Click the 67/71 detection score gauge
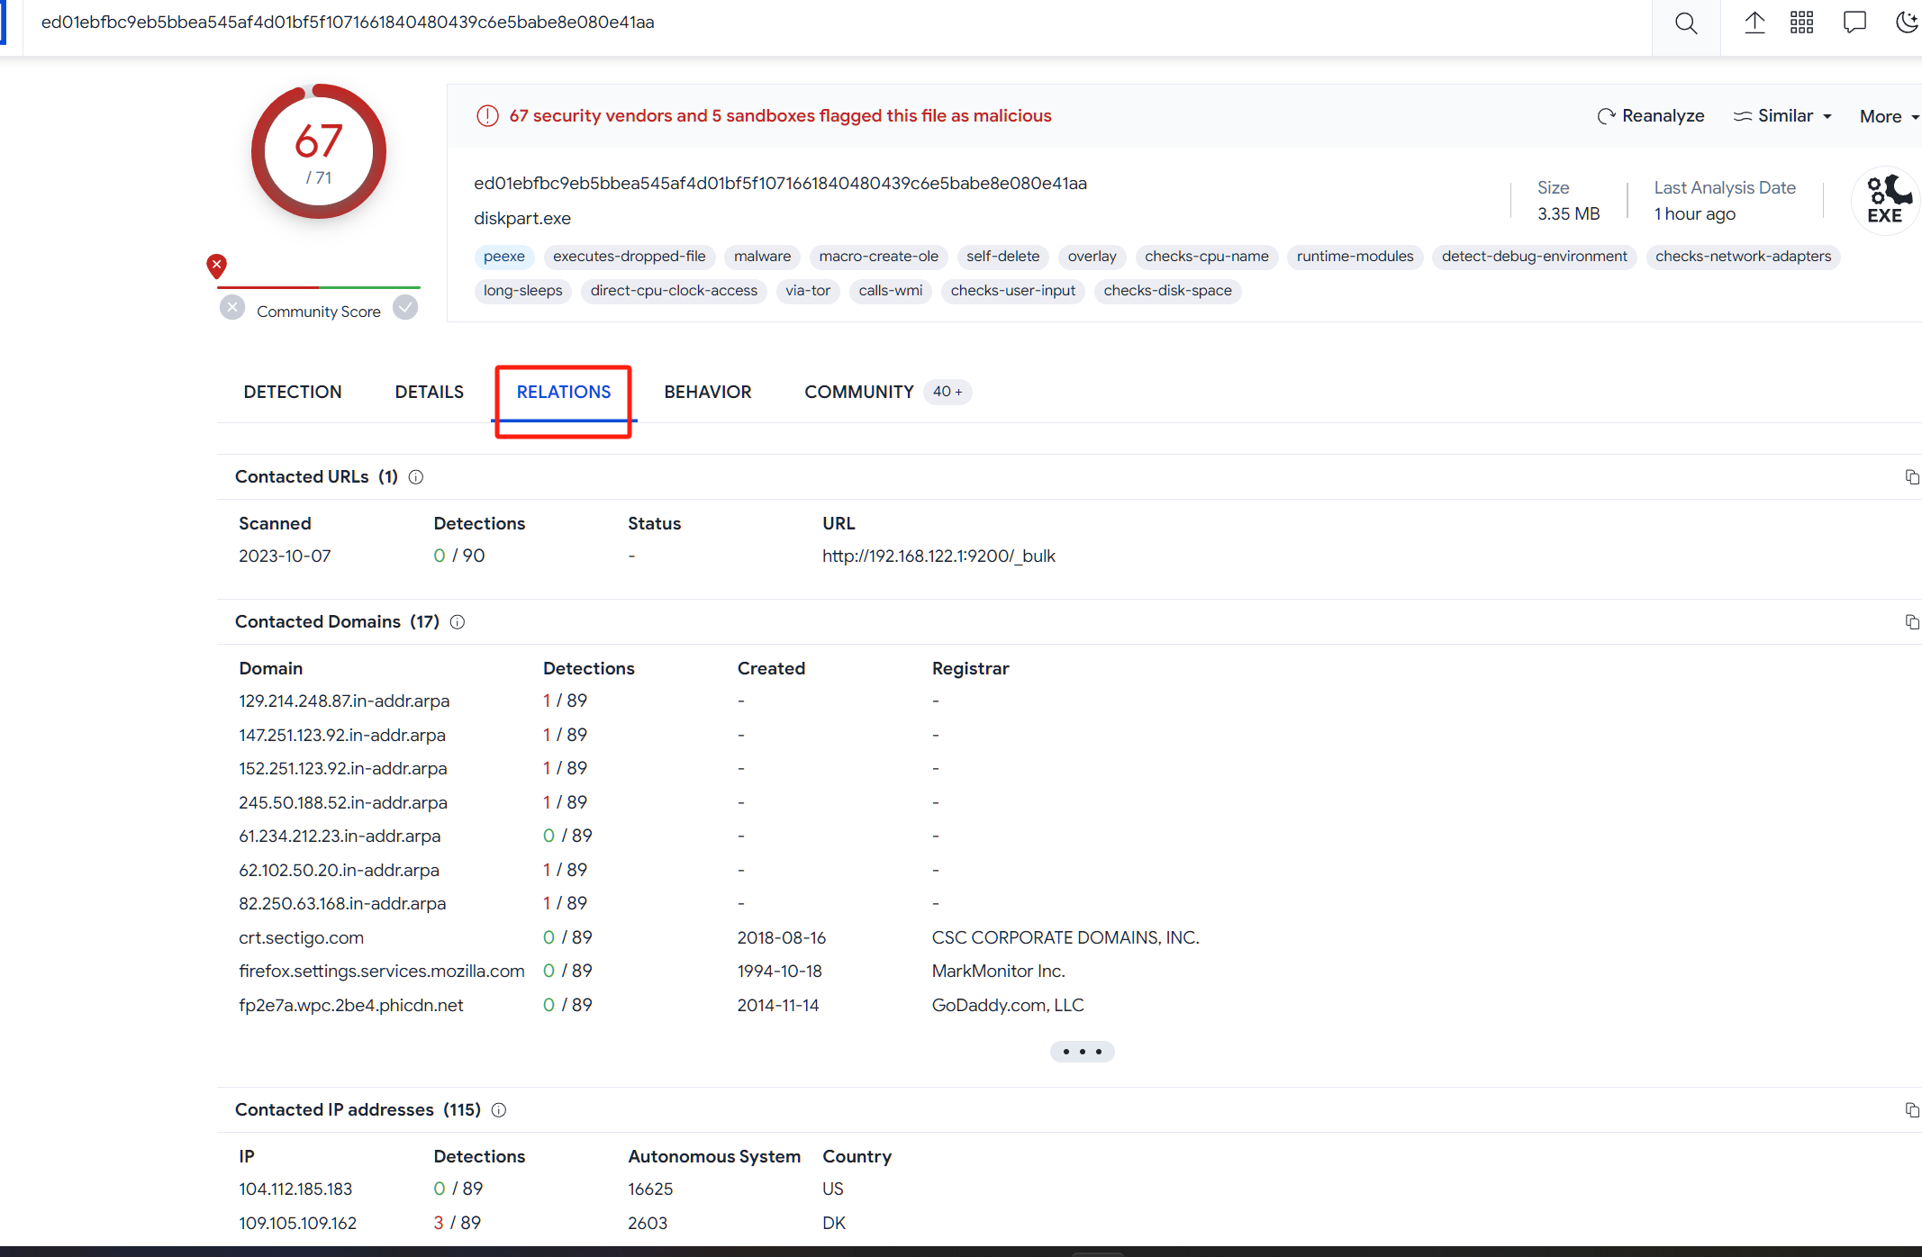The width and height of the screenshot is (1922, 1257). 319,151
